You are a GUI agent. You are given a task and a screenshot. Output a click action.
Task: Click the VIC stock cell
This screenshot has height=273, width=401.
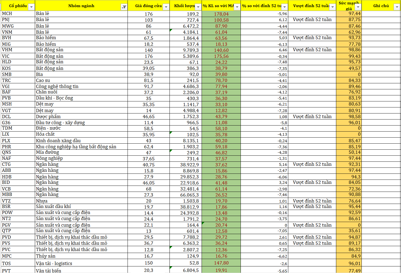pyautogui.click(x=18, y=56)
